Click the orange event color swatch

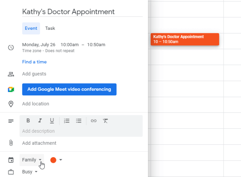tap(53, 160)
